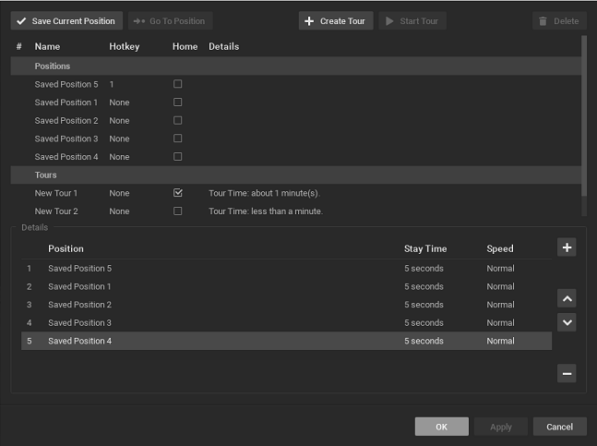The height and width of the screenshot is (446, 597).
Task: Enable Home checkbox for Saved Position 5
Action: click(x=178, y=84)
